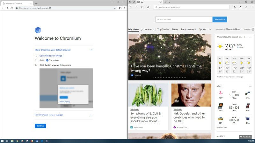Screen dimensions: 255x143
Task: Click the Chromium address bar URL
Action: coord(40,8)
